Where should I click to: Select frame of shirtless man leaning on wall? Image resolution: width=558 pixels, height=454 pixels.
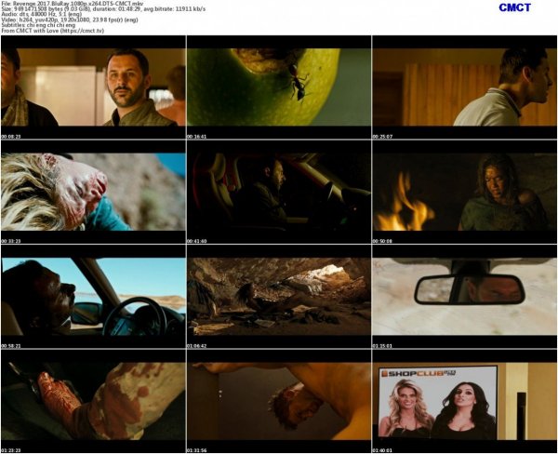point(279,401)
